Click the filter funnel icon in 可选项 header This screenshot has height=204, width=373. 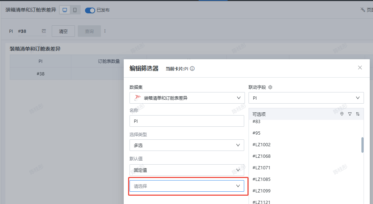[350, 114]
